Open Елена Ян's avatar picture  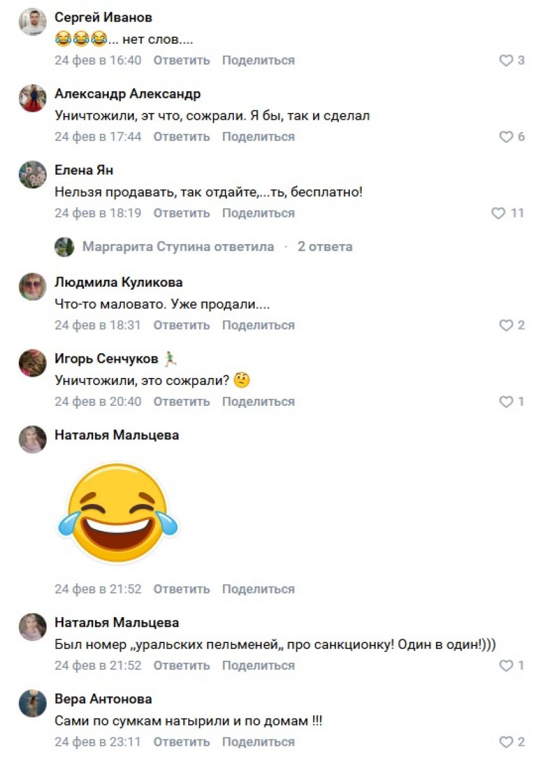pyautogui.click(x=32, y=174)
